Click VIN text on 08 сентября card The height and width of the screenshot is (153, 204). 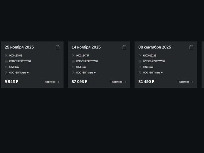click(154, 61)
